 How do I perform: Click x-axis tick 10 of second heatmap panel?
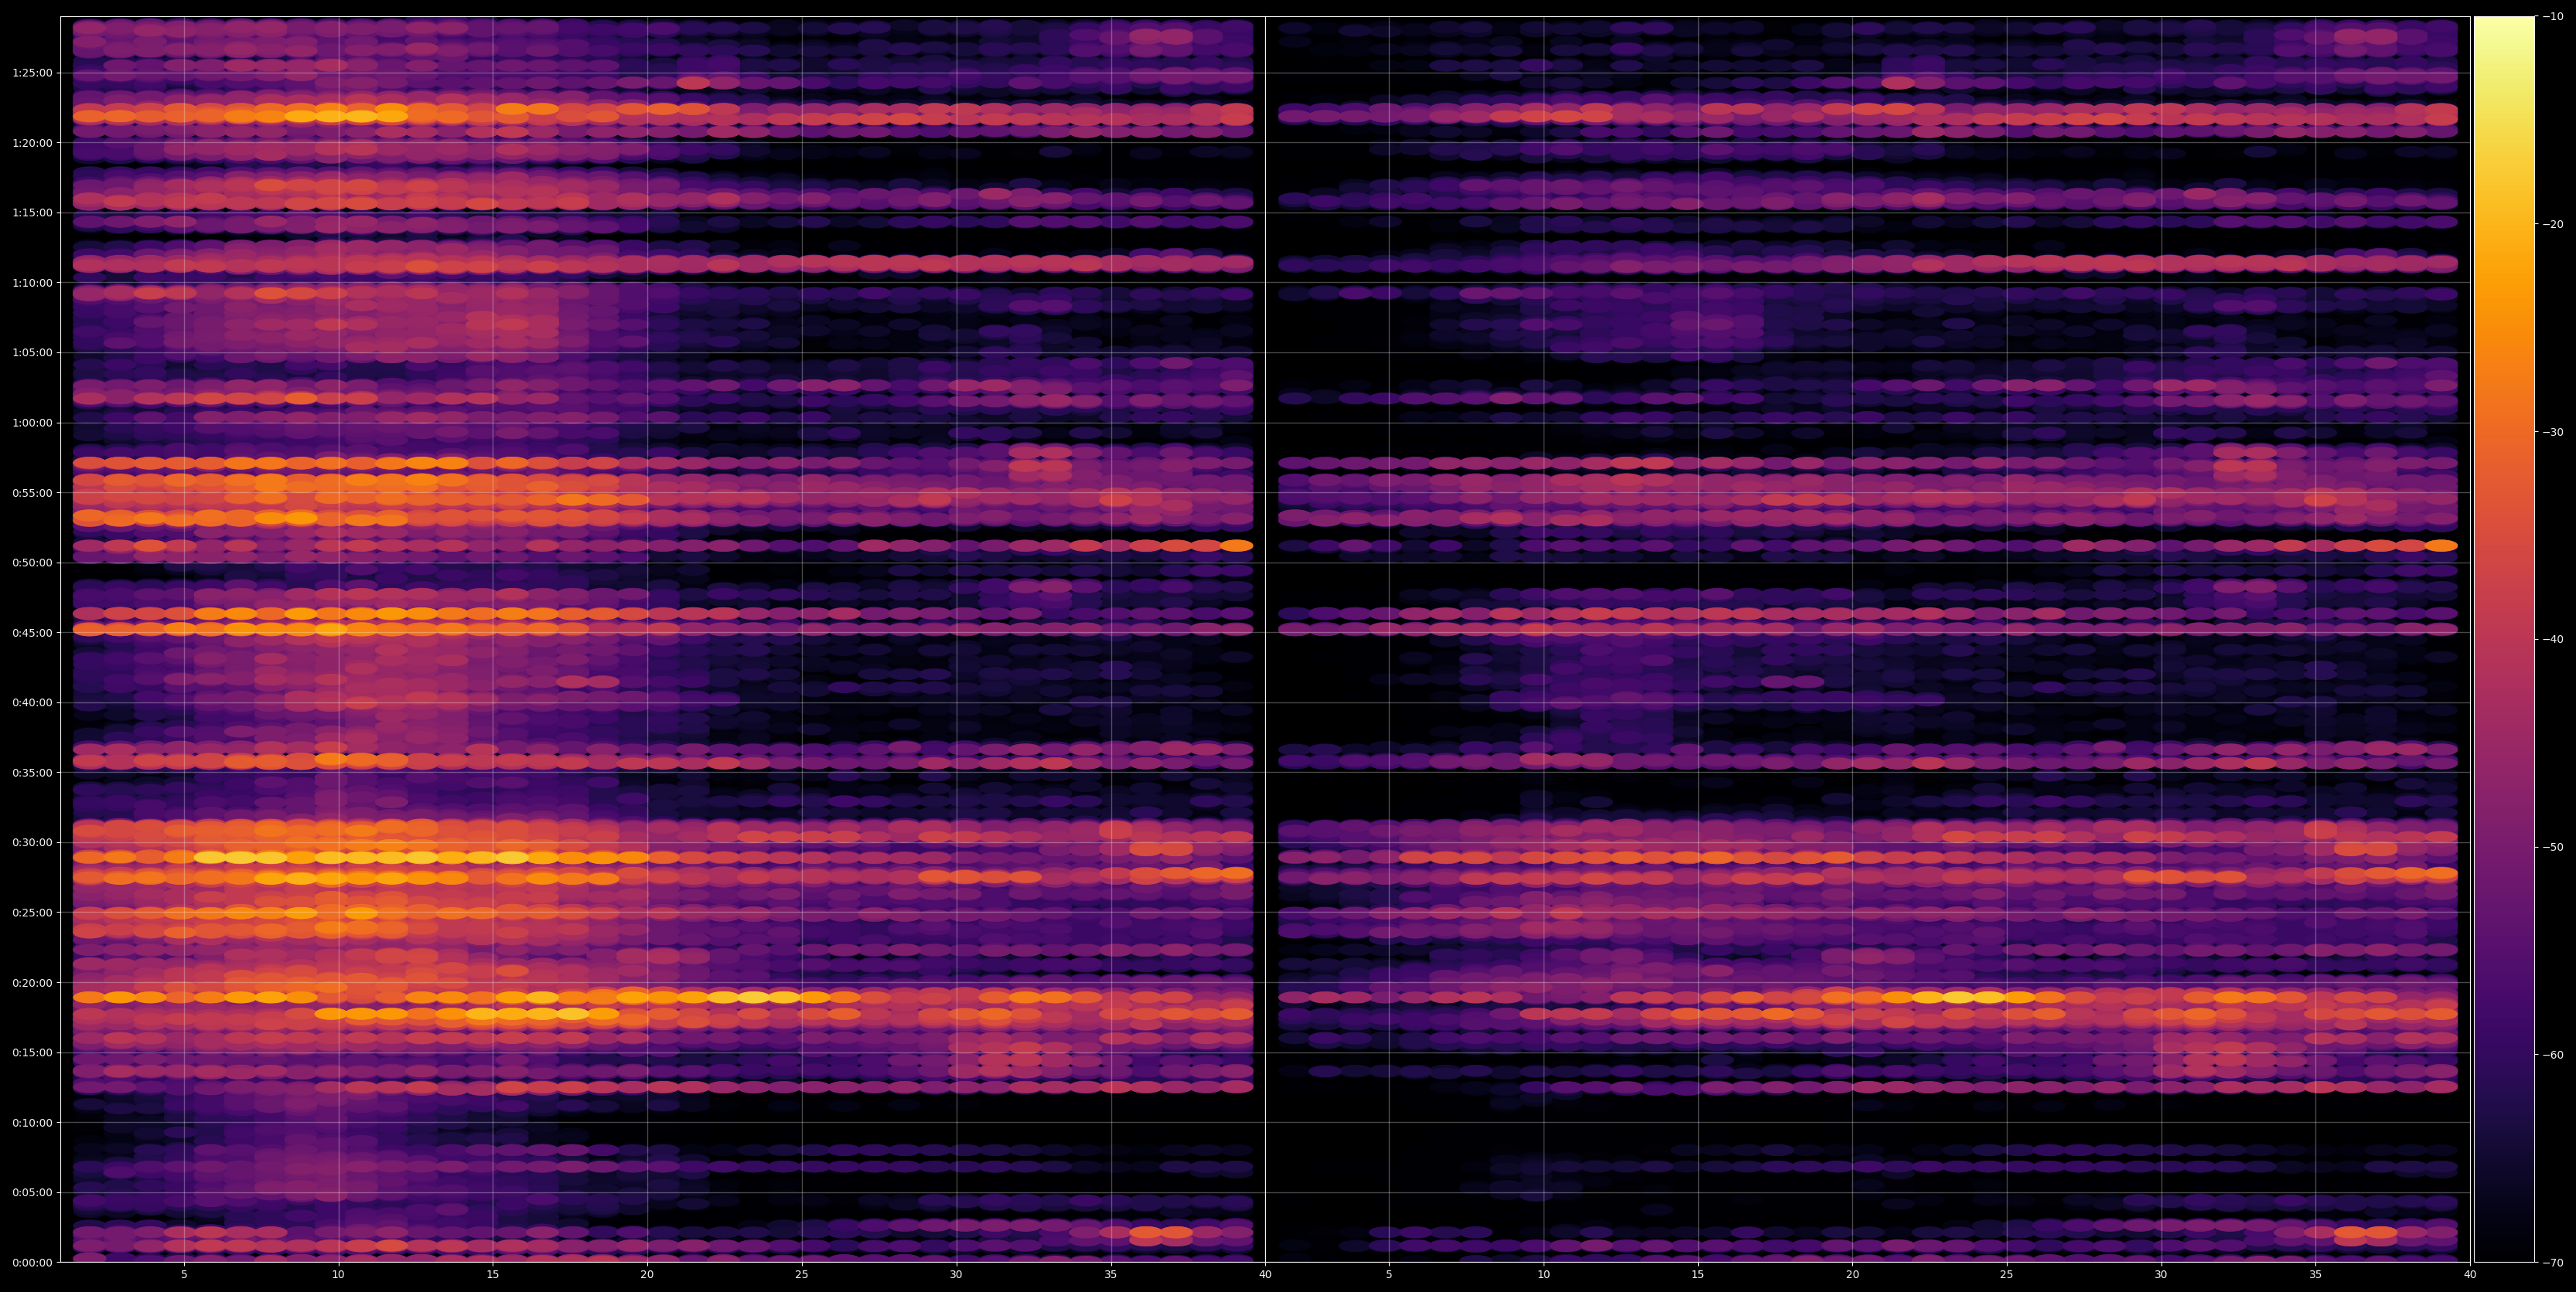[x=1543, y=1275]
